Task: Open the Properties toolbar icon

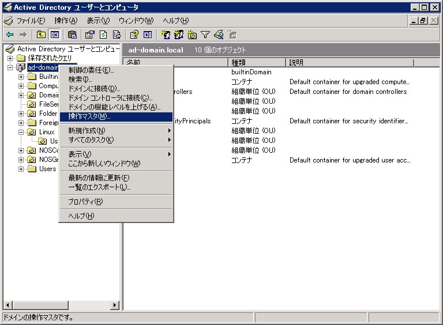Action: pyautogui.click(x=90, y=35)
